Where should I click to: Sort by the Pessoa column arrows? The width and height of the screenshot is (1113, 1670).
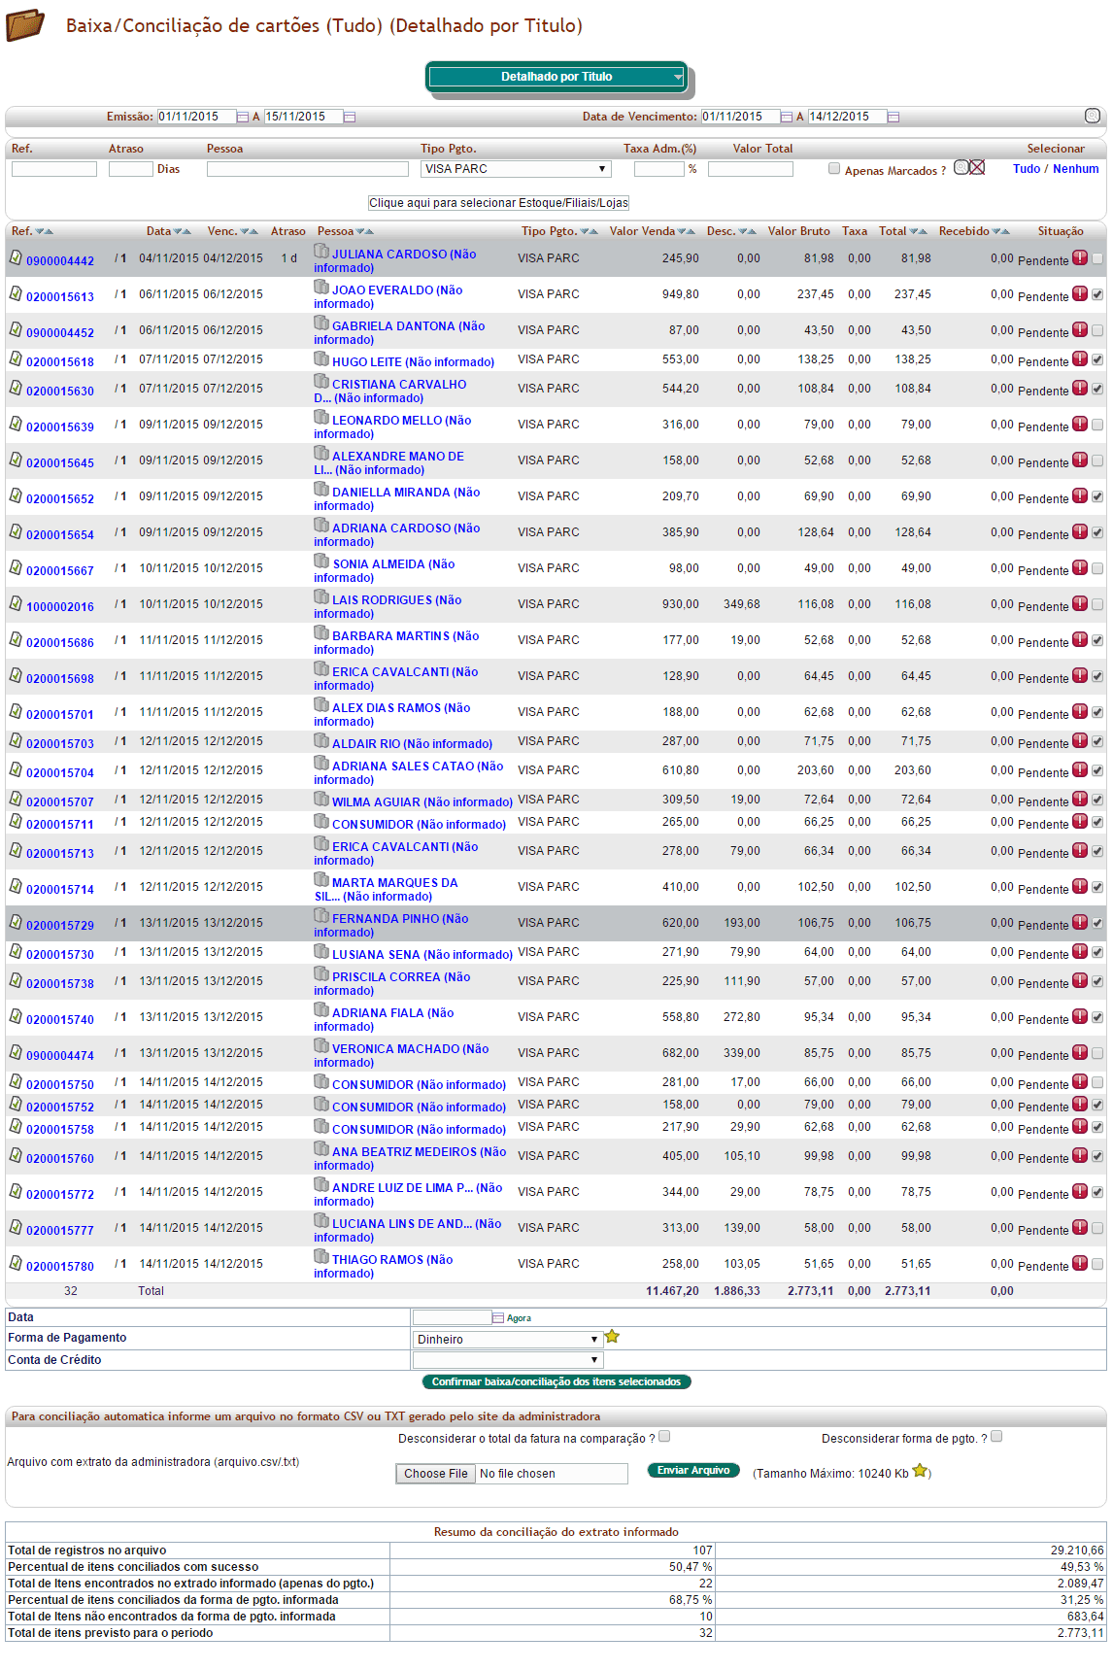pos(365,232)
